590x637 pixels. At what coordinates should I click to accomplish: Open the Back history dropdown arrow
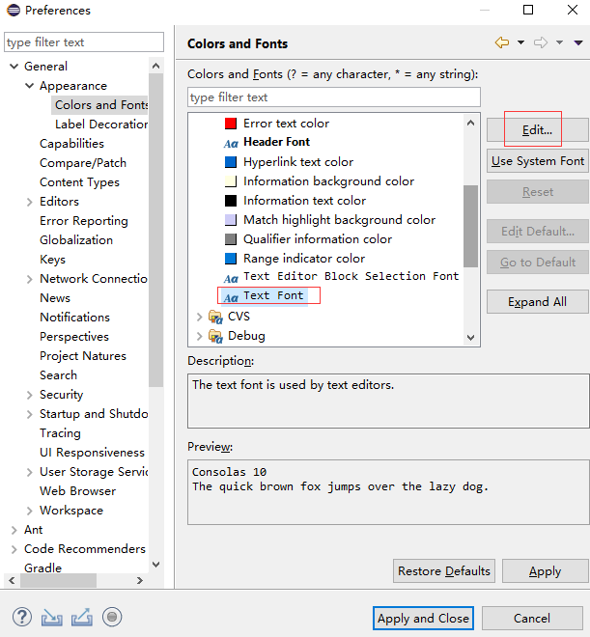520,43
